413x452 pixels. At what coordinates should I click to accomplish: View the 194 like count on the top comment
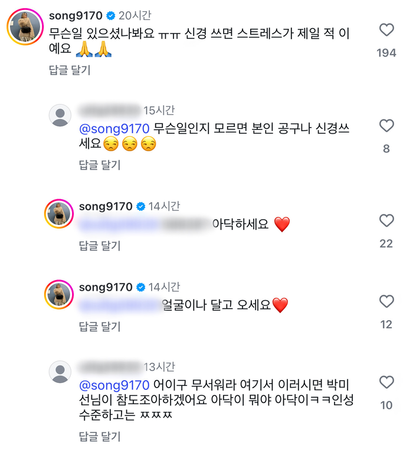pos(386,53)
